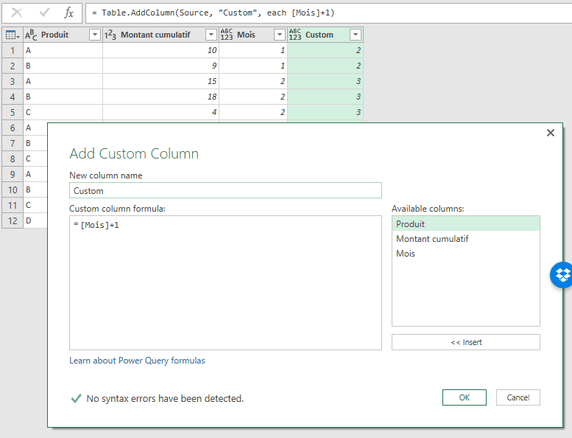Click the fx function icon
This screenshot has height=438, width=572.
click(x=69, y=13)
